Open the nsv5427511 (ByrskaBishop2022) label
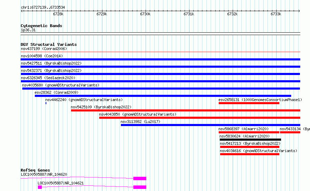Viewport: 310px width, 191px height. [51, 63]
